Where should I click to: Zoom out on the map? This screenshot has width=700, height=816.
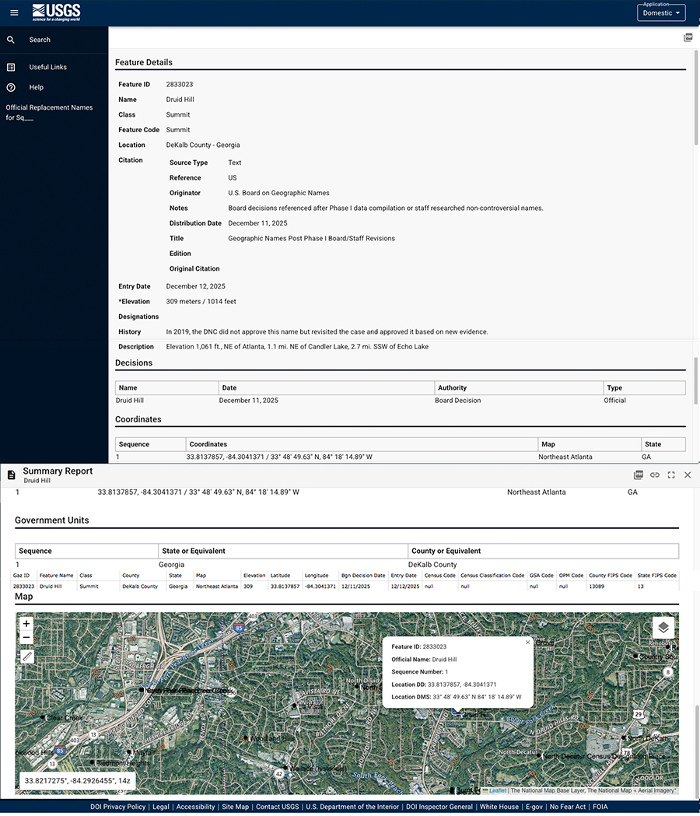(x=26, y=638)
